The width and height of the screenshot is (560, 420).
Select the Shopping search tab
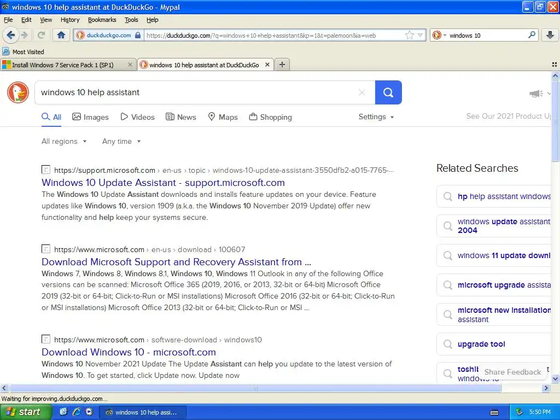tap(270, 117)
